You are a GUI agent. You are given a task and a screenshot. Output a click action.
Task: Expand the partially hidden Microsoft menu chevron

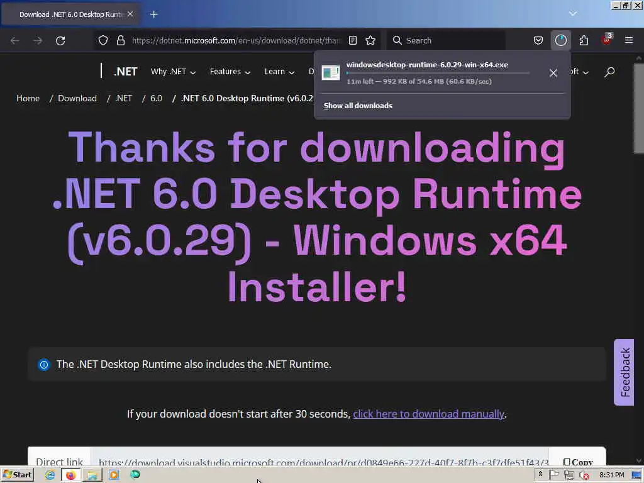[586, 72]
